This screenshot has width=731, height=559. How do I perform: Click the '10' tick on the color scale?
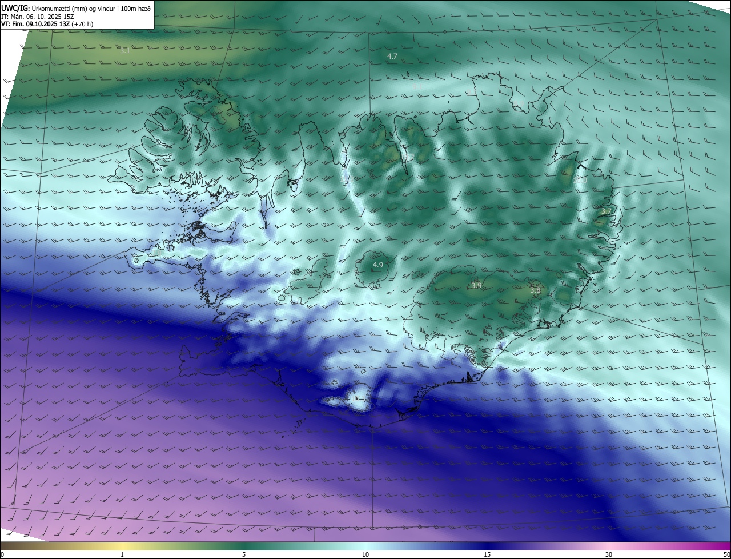click(365, 554)
